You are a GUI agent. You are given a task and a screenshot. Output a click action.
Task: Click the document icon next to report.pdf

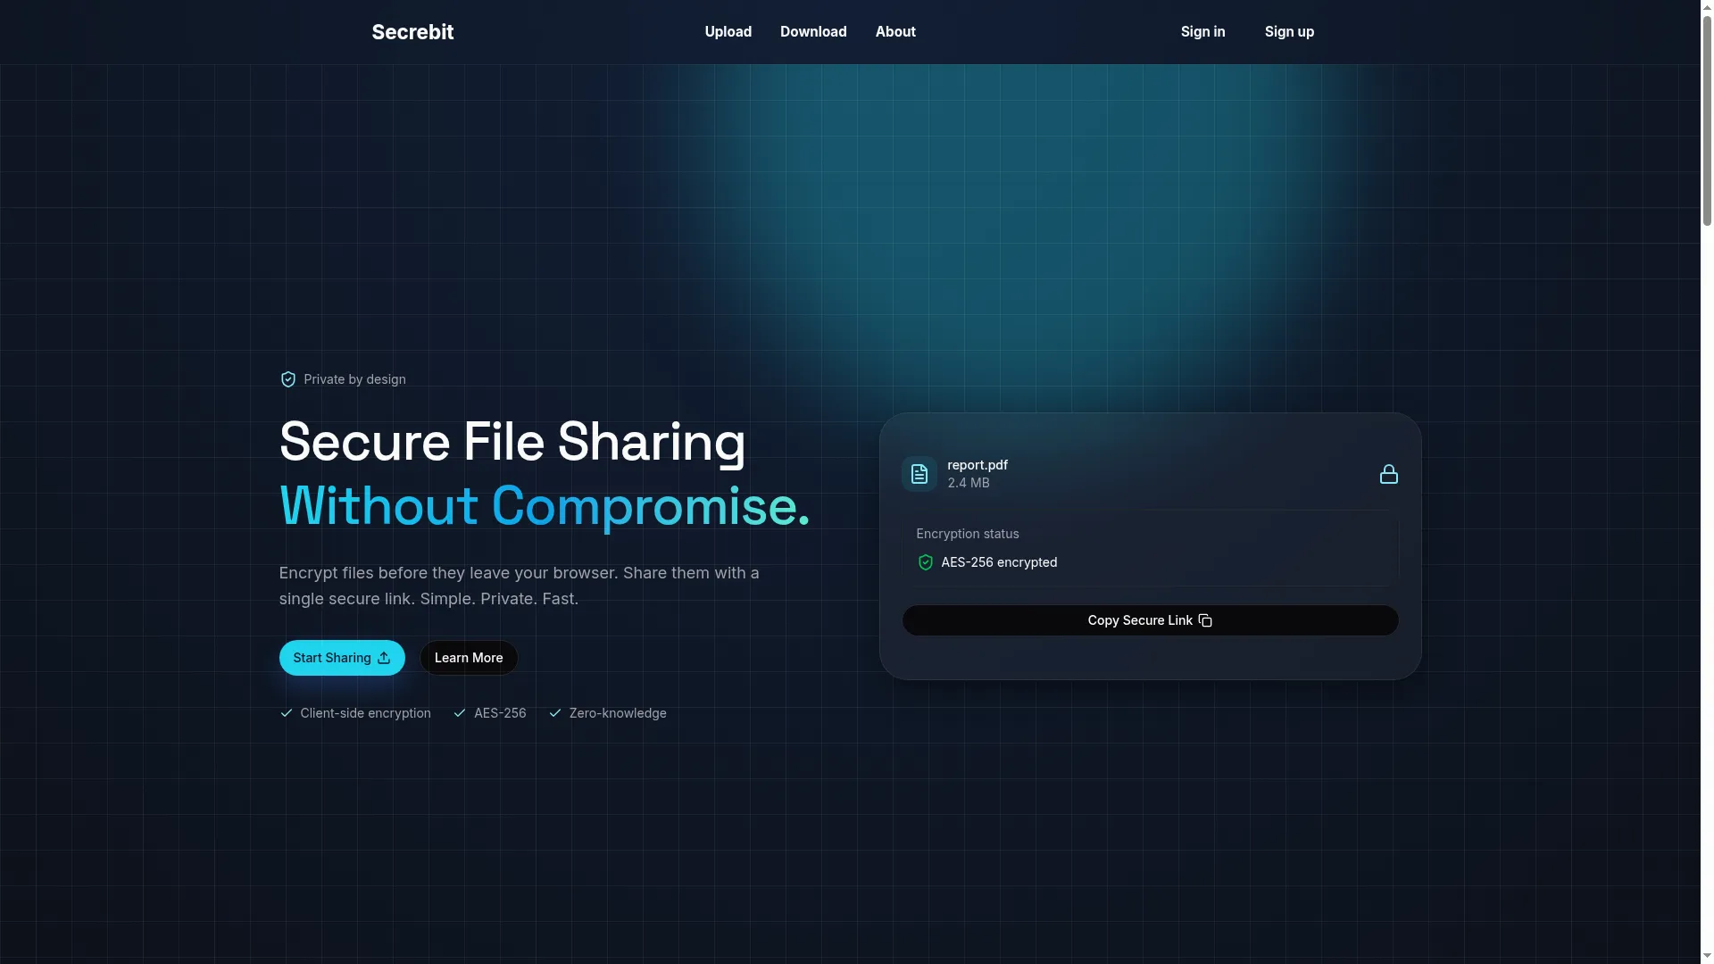(x=919, y=474)
